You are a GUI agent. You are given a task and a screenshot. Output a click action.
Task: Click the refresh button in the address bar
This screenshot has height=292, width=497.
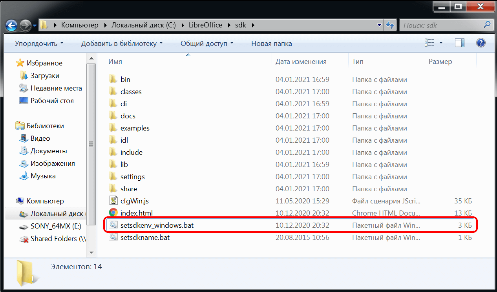pyautogui.click(x=390, y=25)
